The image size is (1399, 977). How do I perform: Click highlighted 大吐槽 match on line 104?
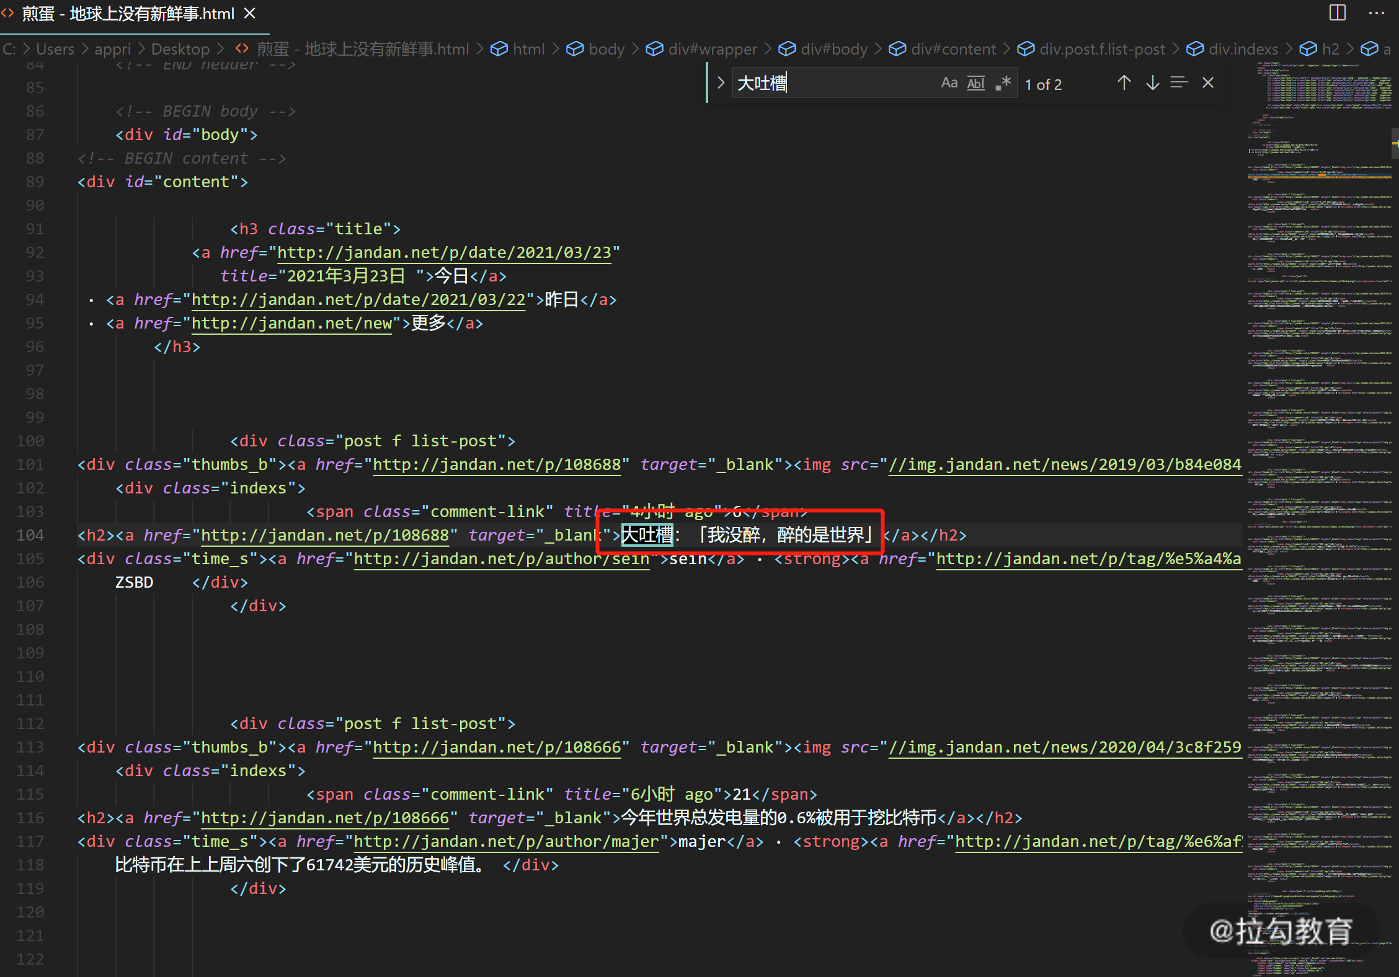[647, 535]
